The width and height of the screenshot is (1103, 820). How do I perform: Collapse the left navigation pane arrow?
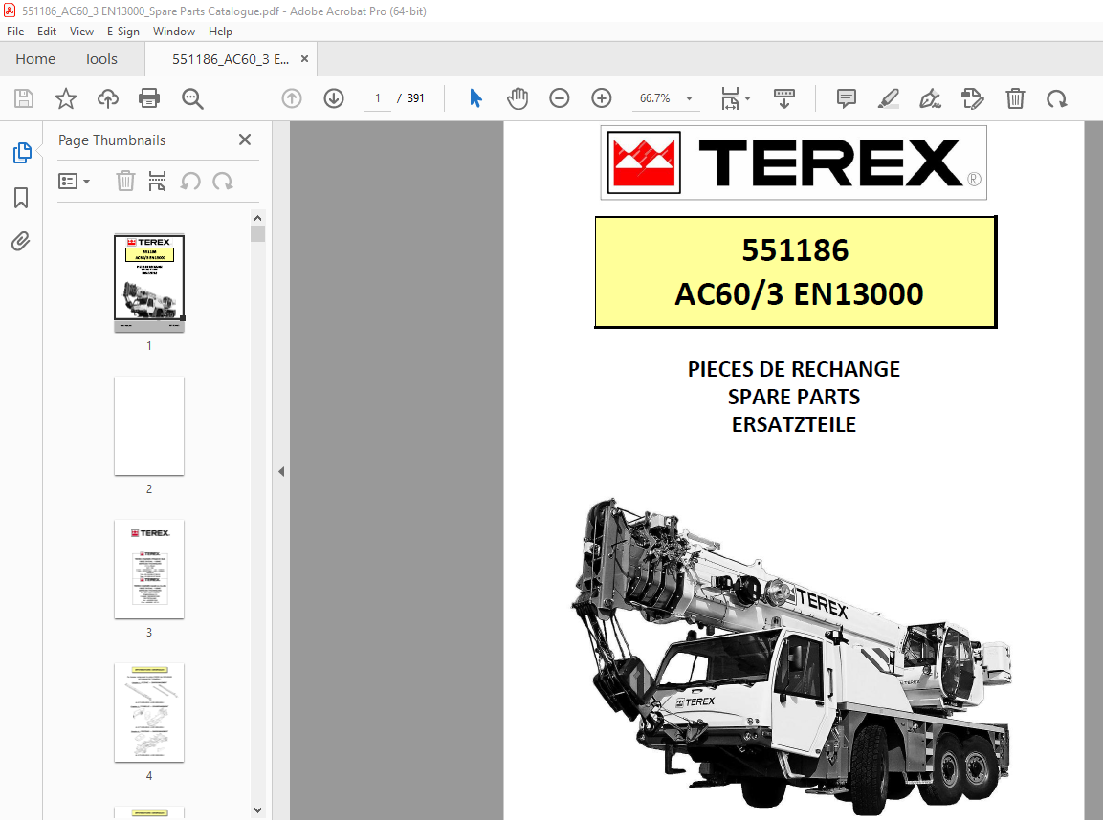(x=281, y=471)
